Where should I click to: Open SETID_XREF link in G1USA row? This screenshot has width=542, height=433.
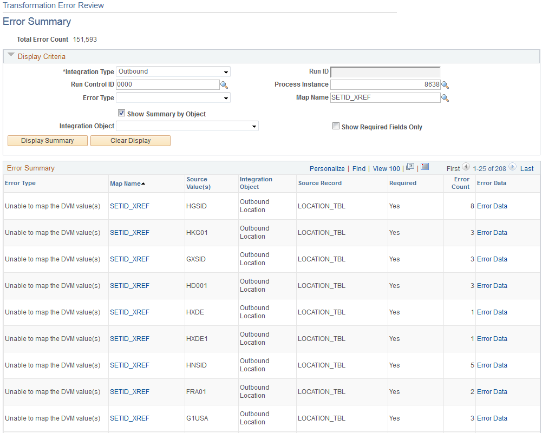coord(129,418)
